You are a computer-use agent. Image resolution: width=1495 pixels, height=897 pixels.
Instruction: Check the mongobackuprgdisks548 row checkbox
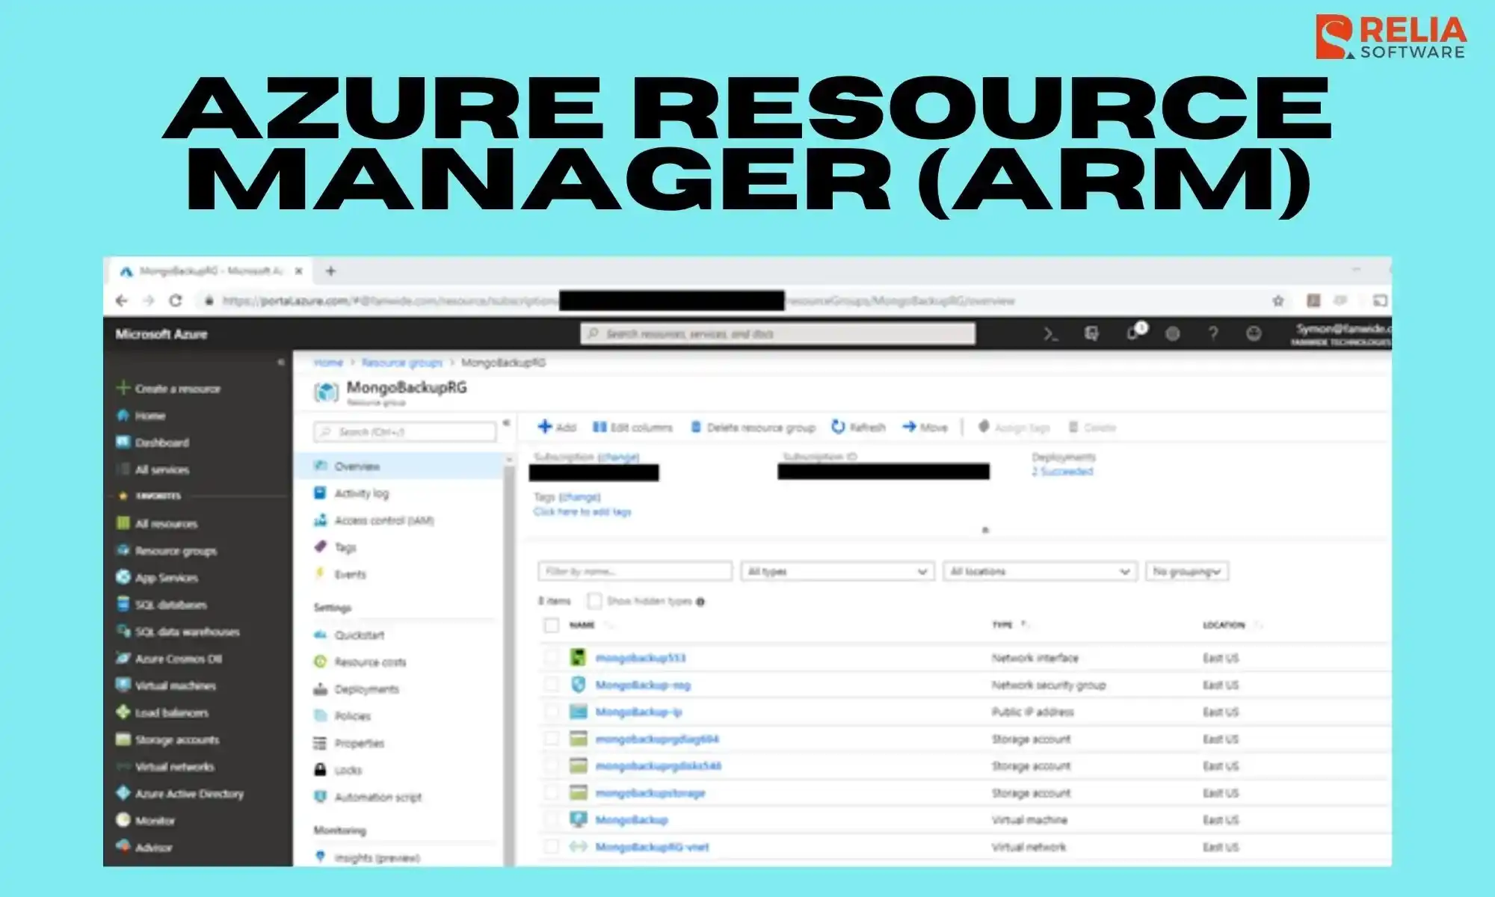(x=552, y=765)
